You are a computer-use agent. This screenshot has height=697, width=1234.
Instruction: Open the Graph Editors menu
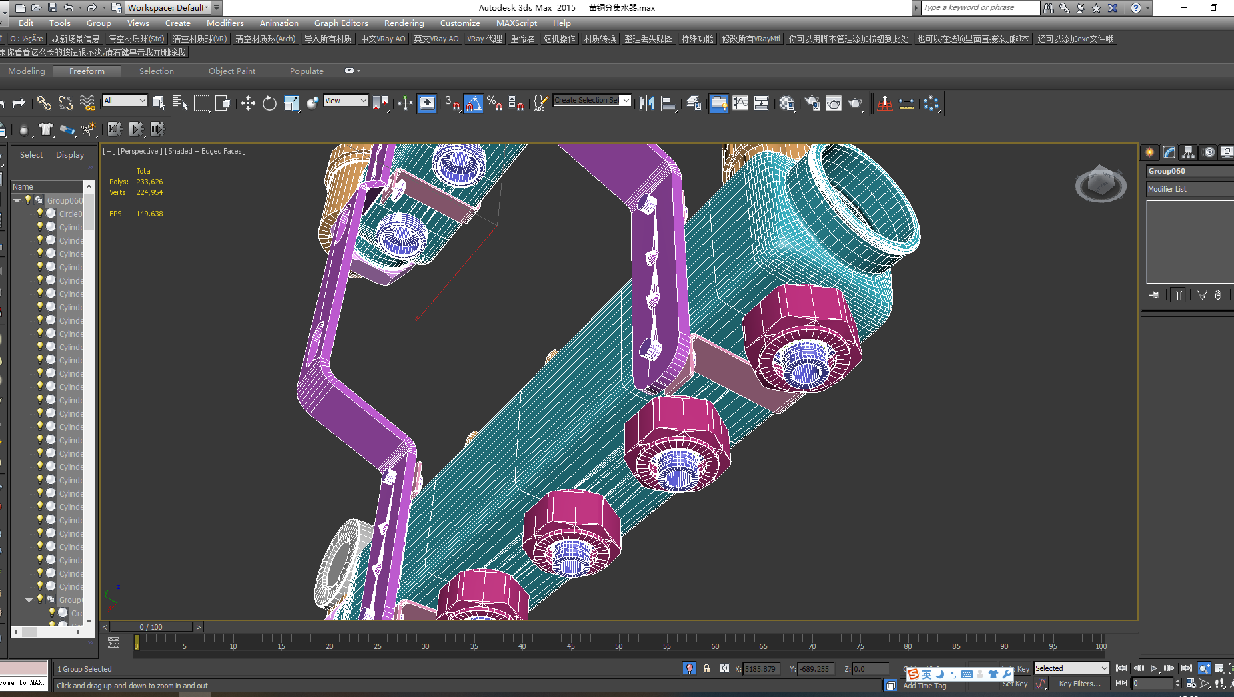(341, 23)
